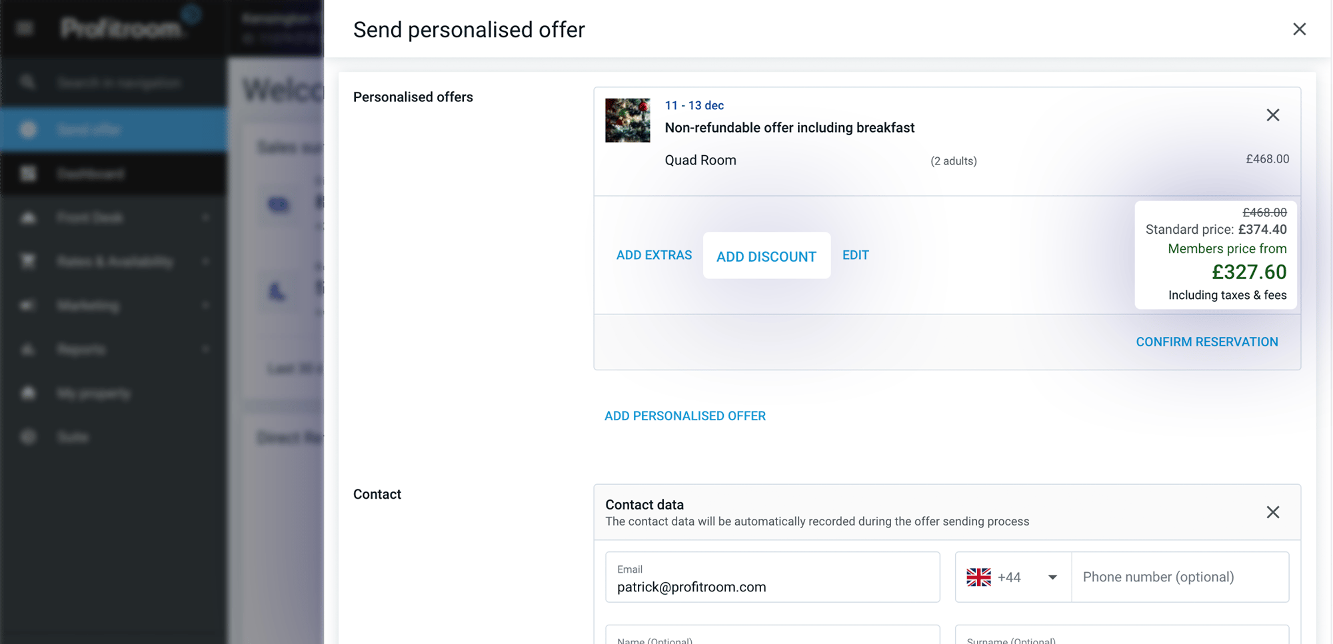
Task: Open the Marketing megaphone icon
Action: [27, 305]
